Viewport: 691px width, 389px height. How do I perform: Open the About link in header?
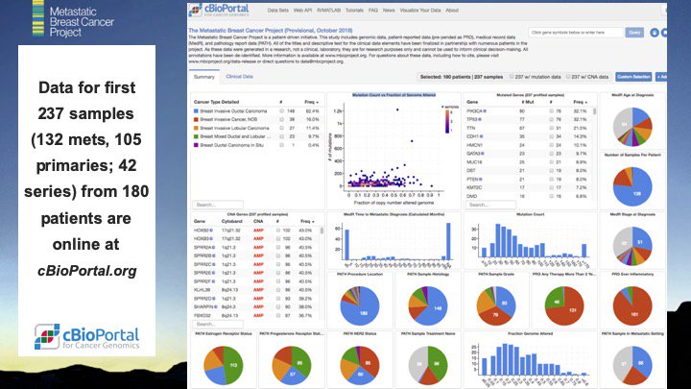click(452, 11)
